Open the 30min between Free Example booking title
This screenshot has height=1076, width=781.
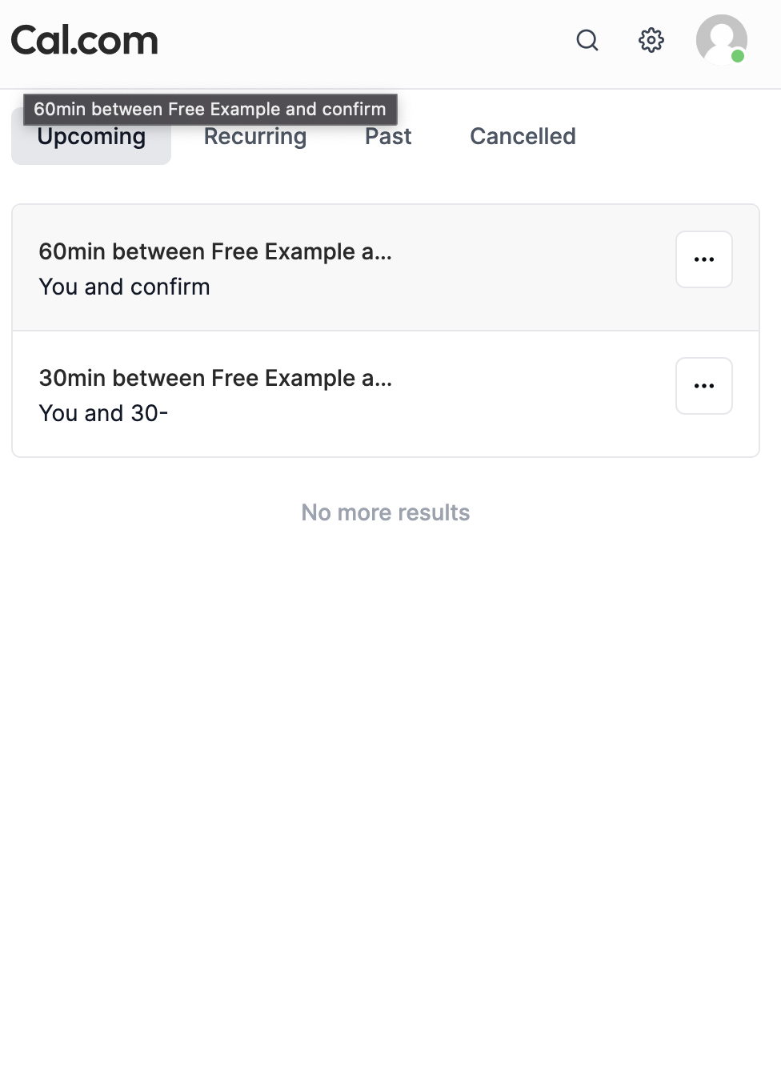[215, 378]
